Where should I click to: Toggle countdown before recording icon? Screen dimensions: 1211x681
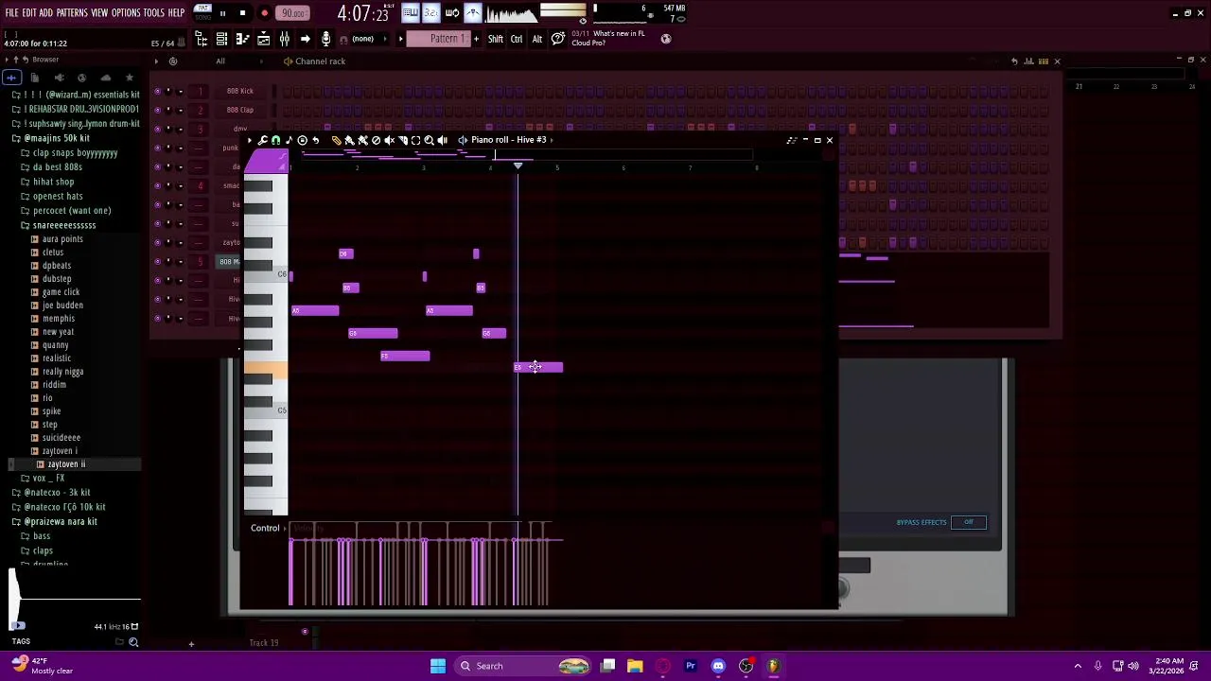[430, 13]
